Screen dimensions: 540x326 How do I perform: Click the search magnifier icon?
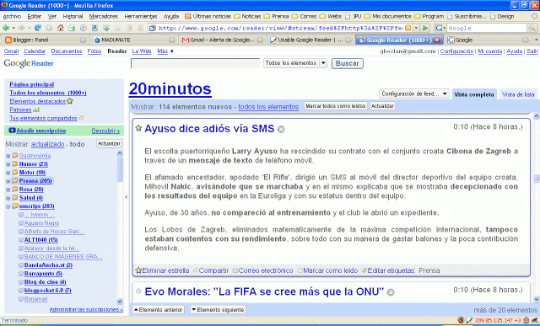click(x=532, y=28)
